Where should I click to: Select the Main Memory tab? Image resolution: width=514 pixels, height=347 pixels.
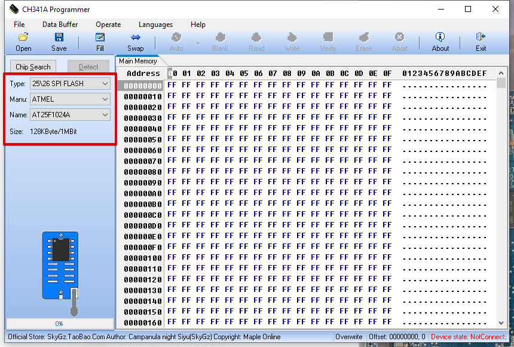[x=138, y=61]
